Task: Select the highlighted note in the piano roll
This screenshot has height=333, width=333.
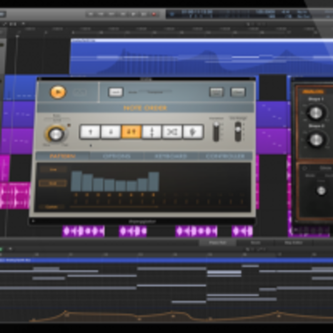Action: pyautogui.click(x=224, y=272)
